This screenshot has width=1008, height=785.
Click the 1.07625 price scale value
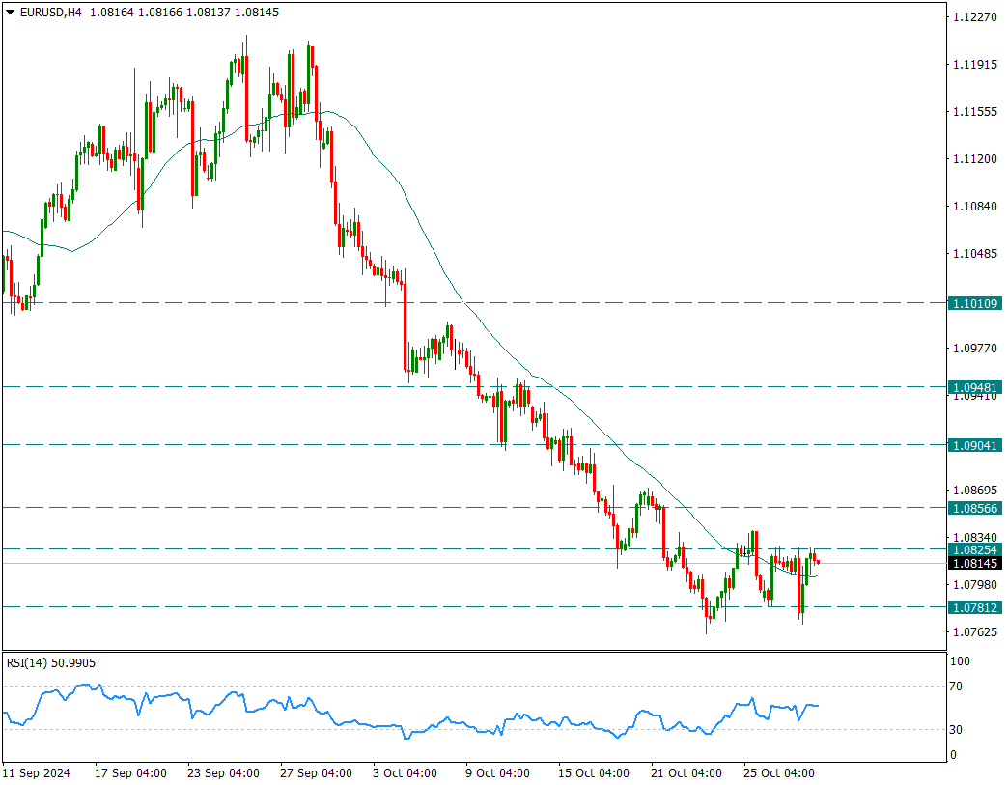click(x=975, y=632)
